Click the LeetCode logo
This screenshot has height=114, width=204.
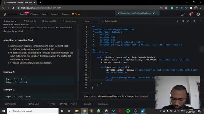[10, 14]
